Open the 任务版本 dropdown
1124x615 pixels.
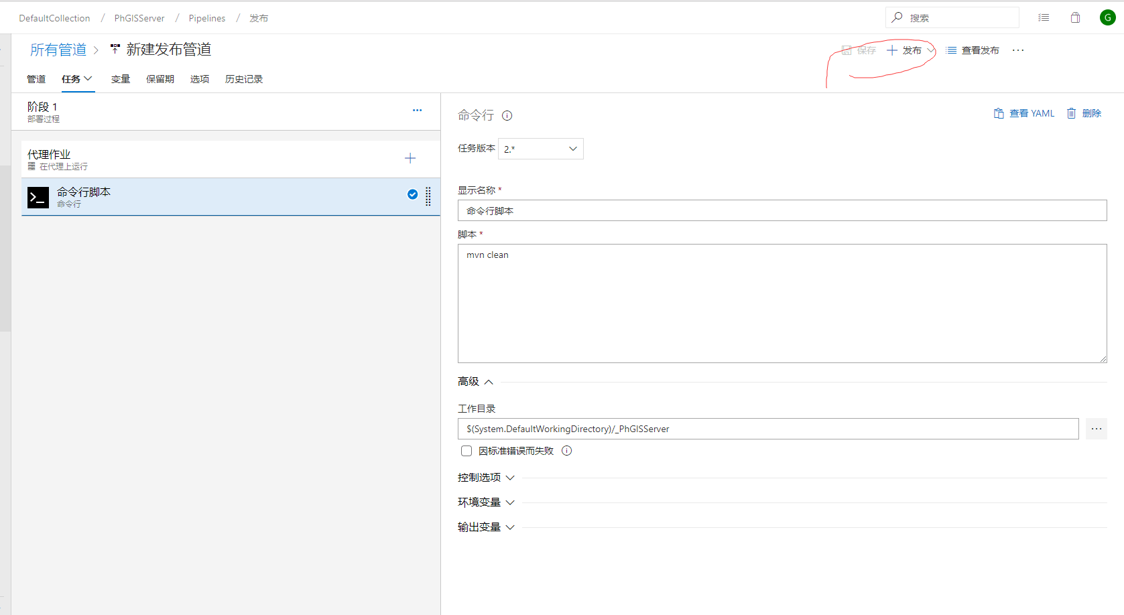point(540,149)
